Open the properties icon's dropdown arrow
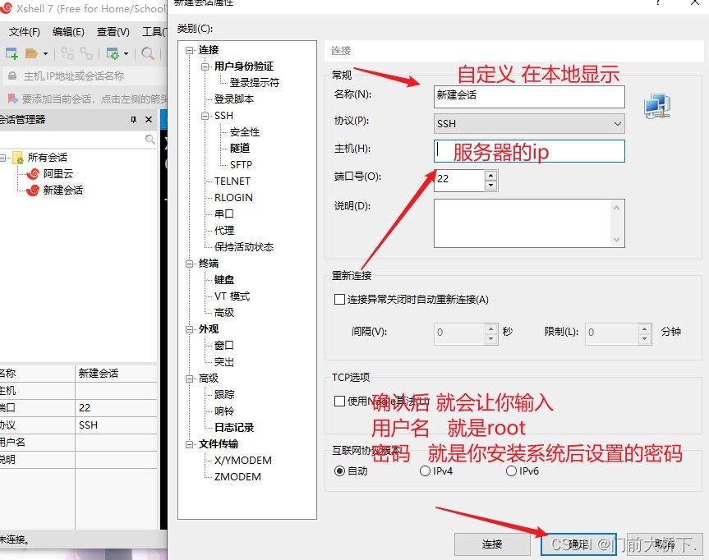This screenshot has height=560, width=709. pyautogui.click(x=126, y=54)
